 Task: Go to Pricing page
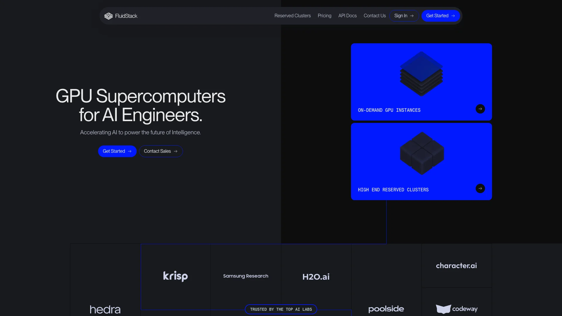(x=324, y=16)
